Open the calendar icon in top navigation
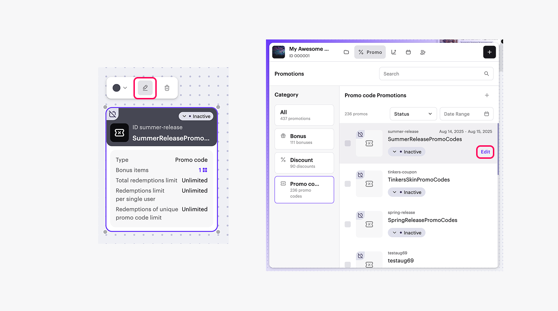 click(x=408, y=52)
